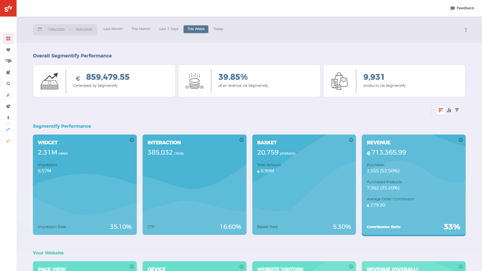
Task: Click the Purchased Products 7,362 (35.20%) value
Action: coord(383,188)
